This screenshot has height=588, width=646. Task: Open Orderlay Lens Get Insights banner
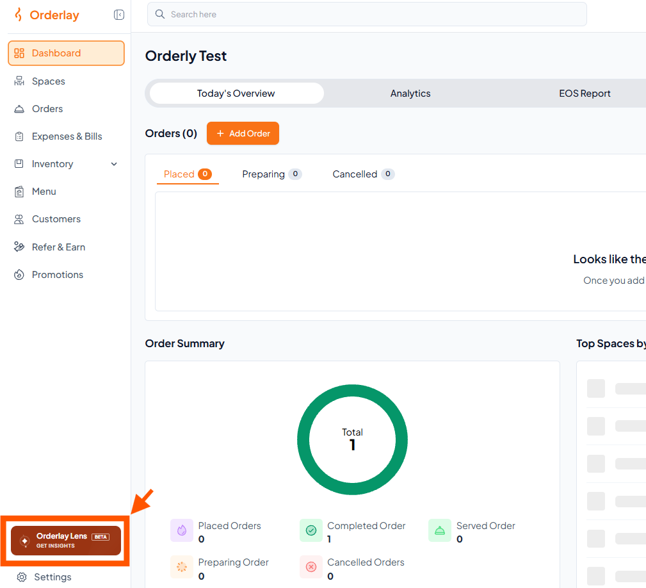(66, 541)
